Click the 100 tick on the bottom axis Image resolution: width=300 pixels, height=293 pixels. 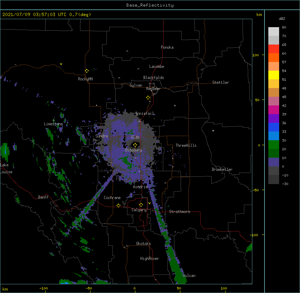pyautogui.click(x=224, y=288)
